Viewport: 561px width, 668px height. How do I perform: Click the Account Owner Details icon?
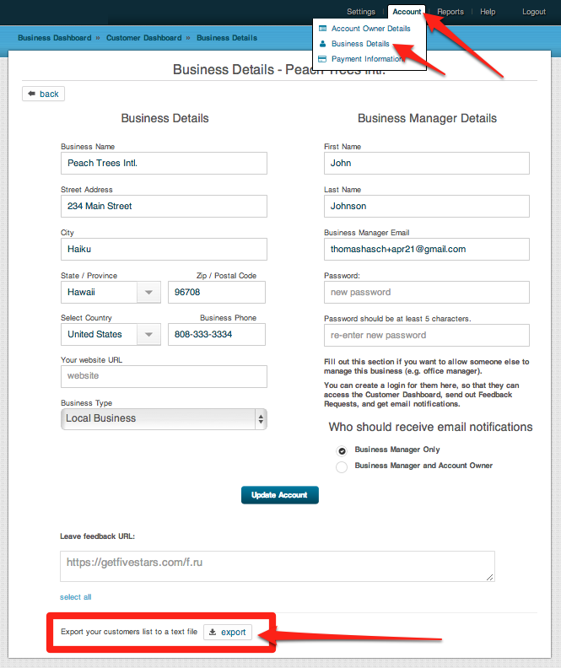322,29
